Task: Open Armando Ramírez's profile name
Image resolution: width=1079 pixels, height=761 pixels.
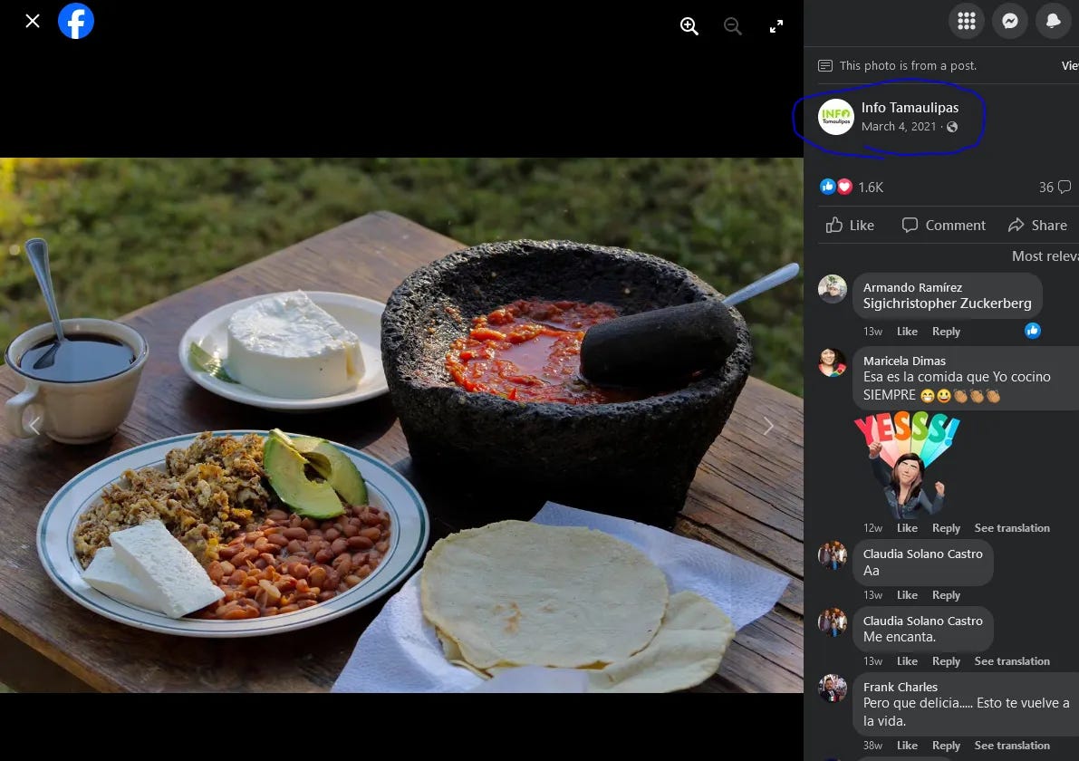Action: click(x=912, y=287)
